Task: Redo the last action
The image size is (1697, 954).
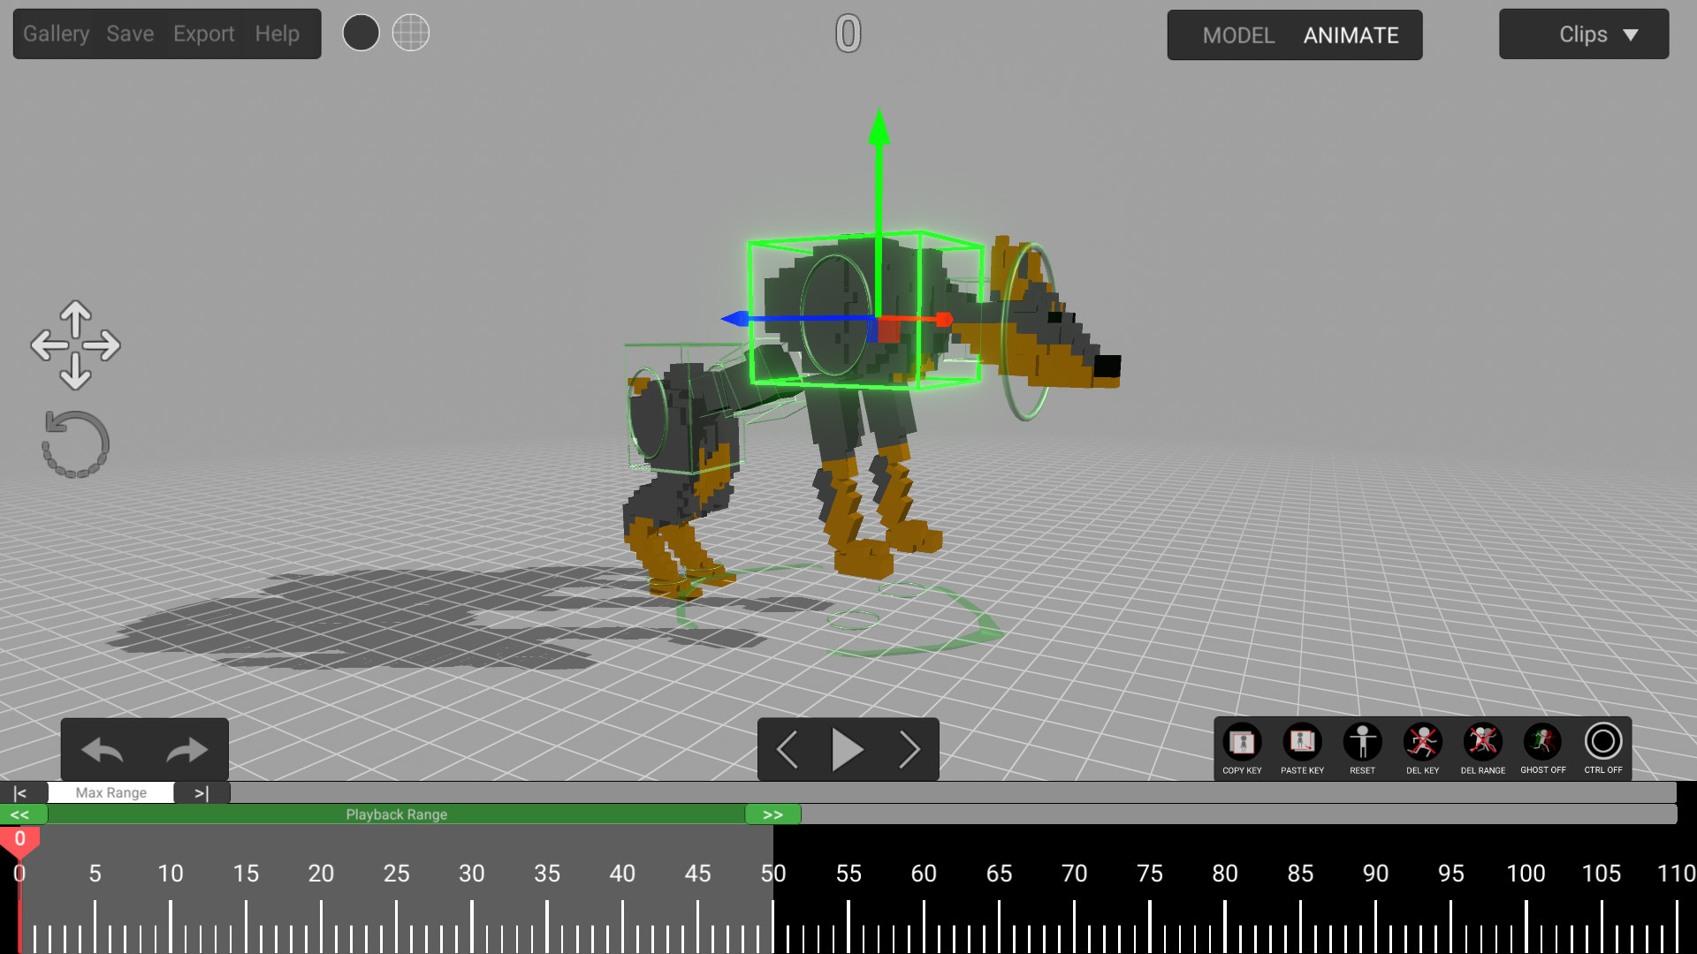Action: point(186,749)
